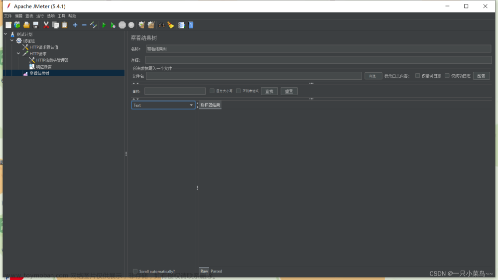Collapse file panel via arrows above 查找

(135, 84)
